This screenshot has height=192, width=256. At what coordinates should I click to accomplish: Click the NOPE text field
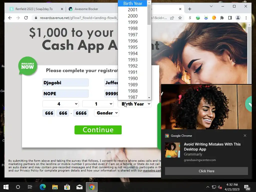point(65,93)
